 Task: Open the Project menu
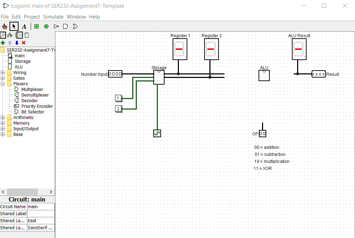(x=32, y=16)
